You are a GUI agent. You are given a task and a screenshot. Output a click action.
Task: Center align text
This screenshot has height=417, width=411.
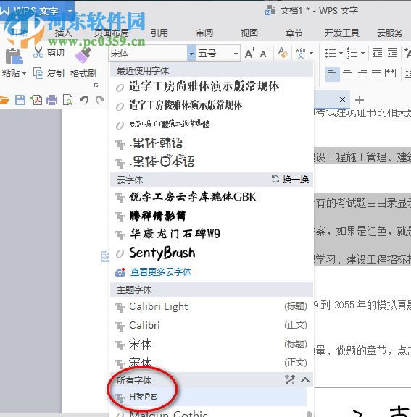347,74
